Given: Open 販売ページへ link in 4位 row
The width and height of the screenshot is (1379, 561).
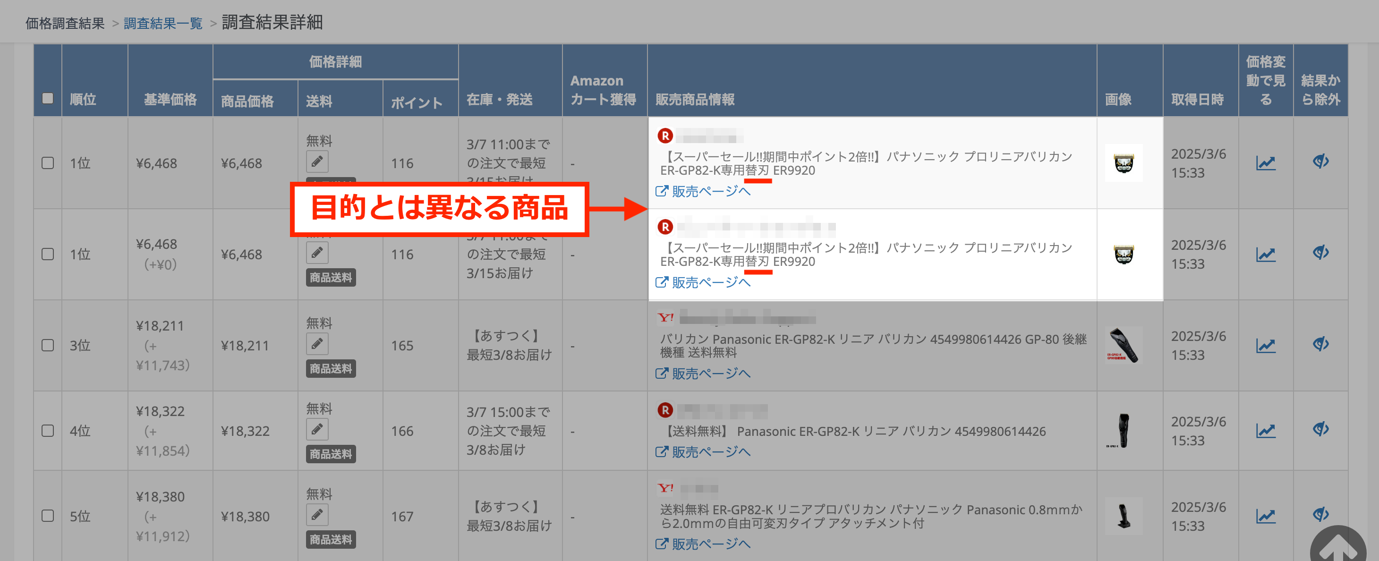Looking at the screenshot, I should [x=710, y=452].
